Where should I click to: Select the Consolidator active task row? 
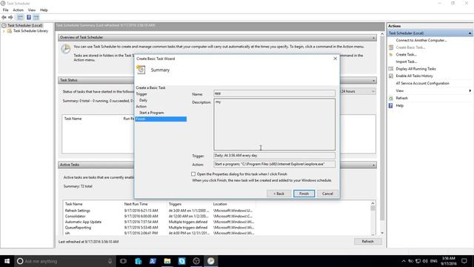tap(158, 216)
